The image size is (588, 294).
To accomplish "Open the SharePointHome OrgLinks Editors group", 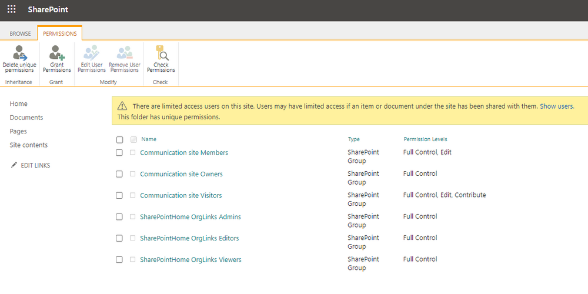I will pos(189,238).
